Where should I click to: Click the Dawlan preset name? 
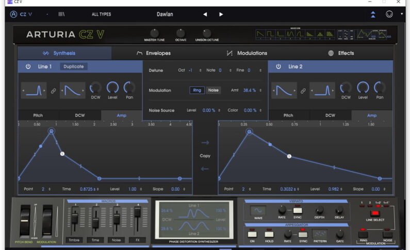[x=165, y=14]
